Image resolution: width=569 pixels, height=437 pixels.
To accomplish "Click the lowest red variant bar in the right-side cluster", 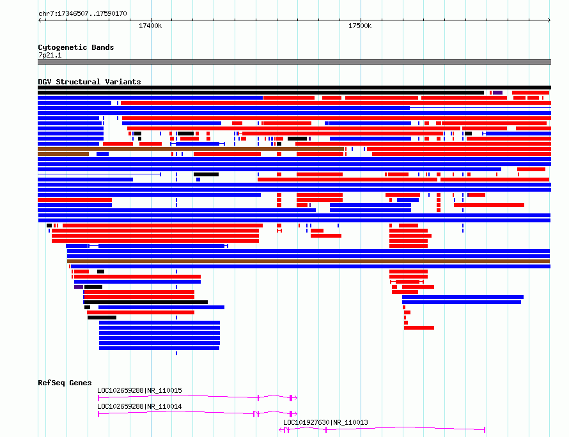I will pyautogui.click(x=419, y=328).
